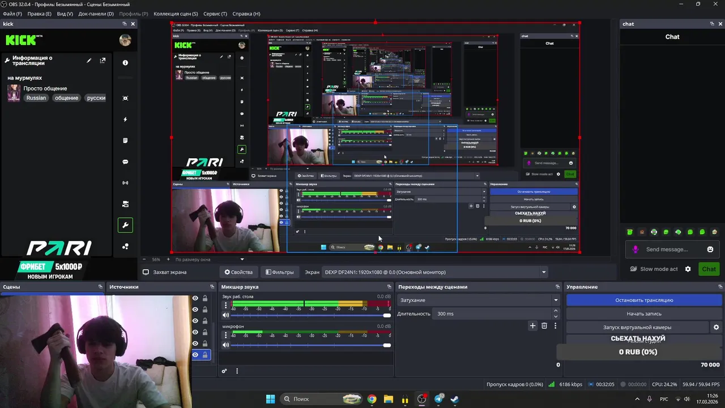This screenshot has width=725, height=408.
Task: Send message with green Chat button
Action: point(709,269)
